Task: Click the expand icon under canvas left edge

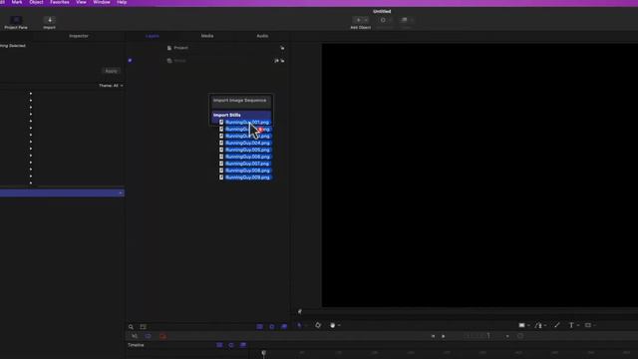Action: [300, 312]
